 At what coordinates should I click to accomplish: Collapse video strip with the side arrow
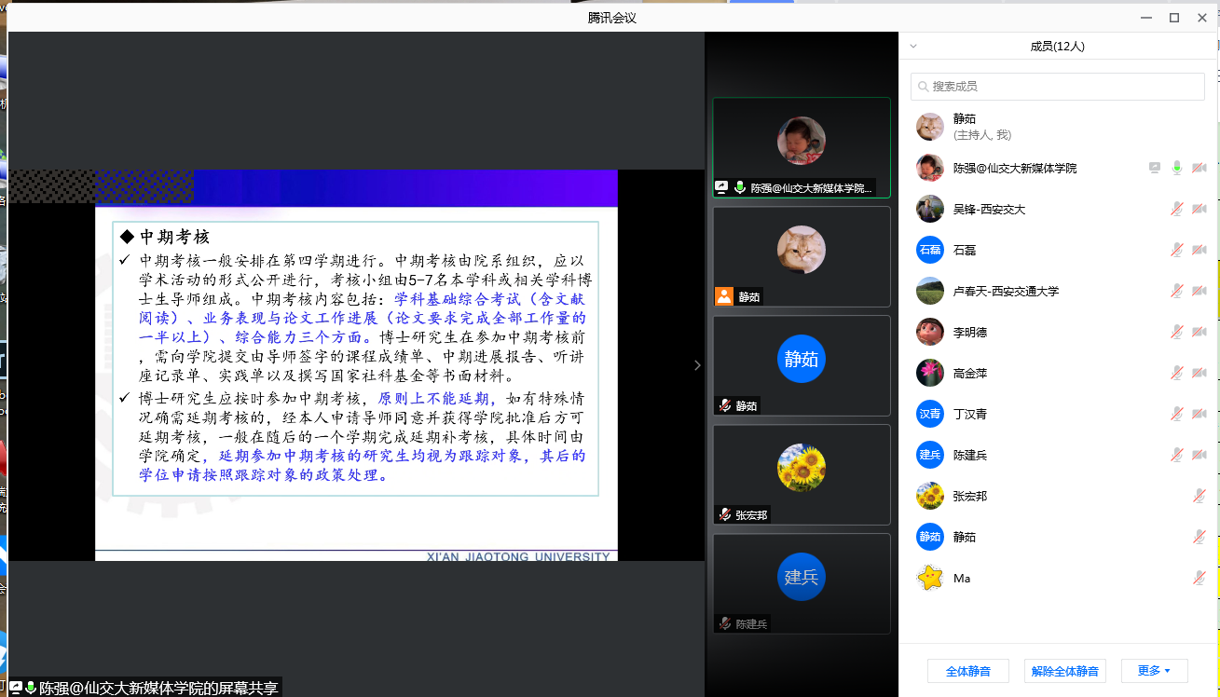pos(697,365)
